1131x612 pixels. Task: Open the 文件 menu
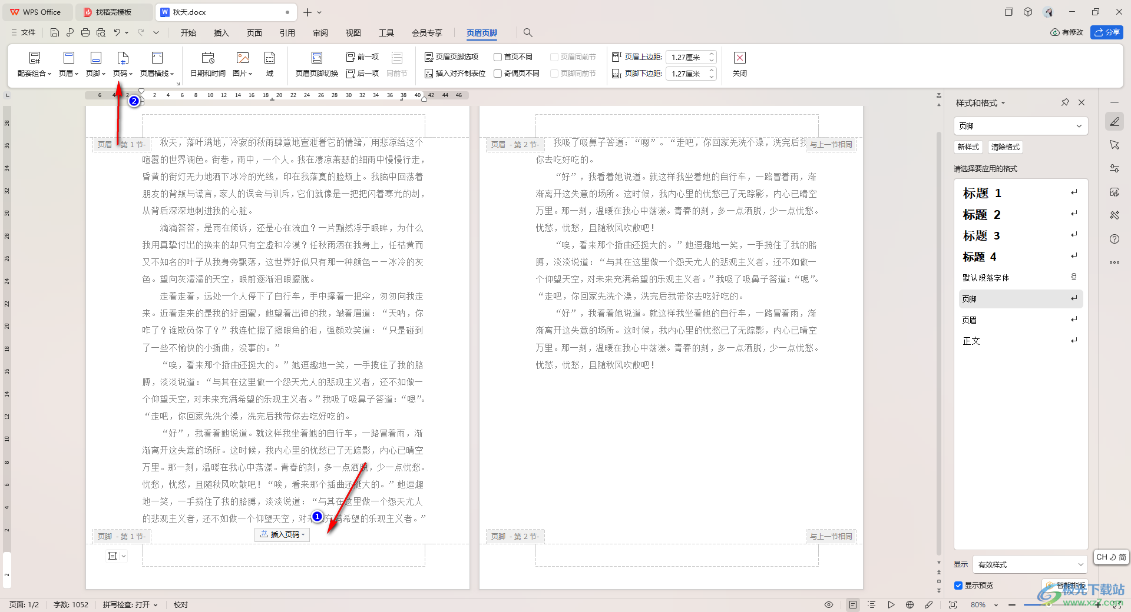pos(24,33)
